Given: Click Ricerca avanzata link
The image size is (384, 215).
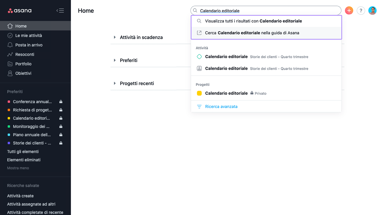Looking at the screenshot, I should coord(221,106).
